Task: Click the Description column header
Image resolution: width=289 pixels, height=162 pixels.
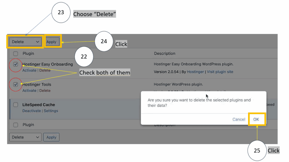Action: 165,53
